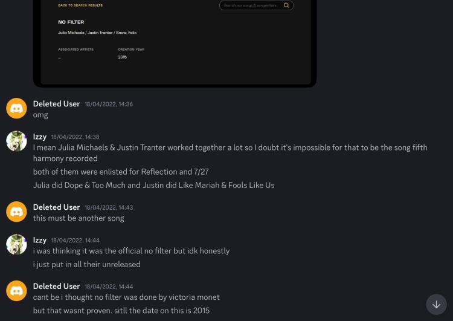
Task: Click Deleted User's avatar beside the "omg" message
Action: click(x=16, y=108)
